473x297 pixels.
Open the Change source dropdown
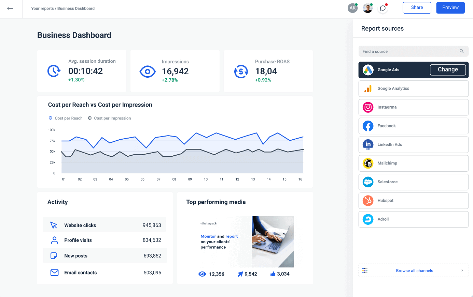[448, 69]
